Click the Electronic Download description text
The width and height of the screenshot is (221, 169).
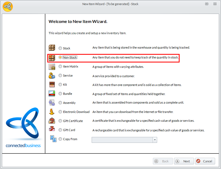pos(133,112)
